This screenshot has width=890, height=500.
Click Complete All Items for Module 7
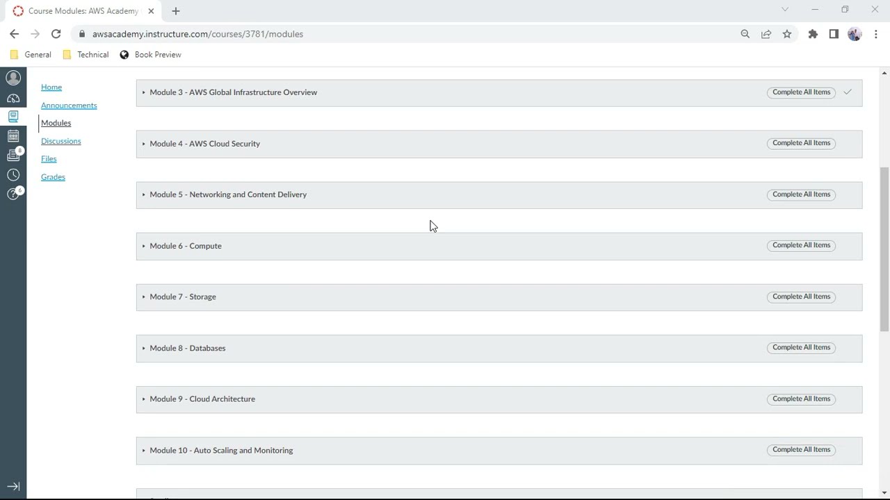click(801, 297)
